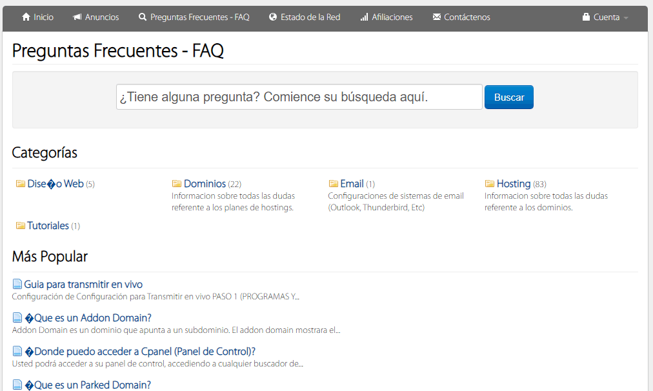Click the (1) count next to Email
This screenshot has height=391, width=653.
point(370,184)
